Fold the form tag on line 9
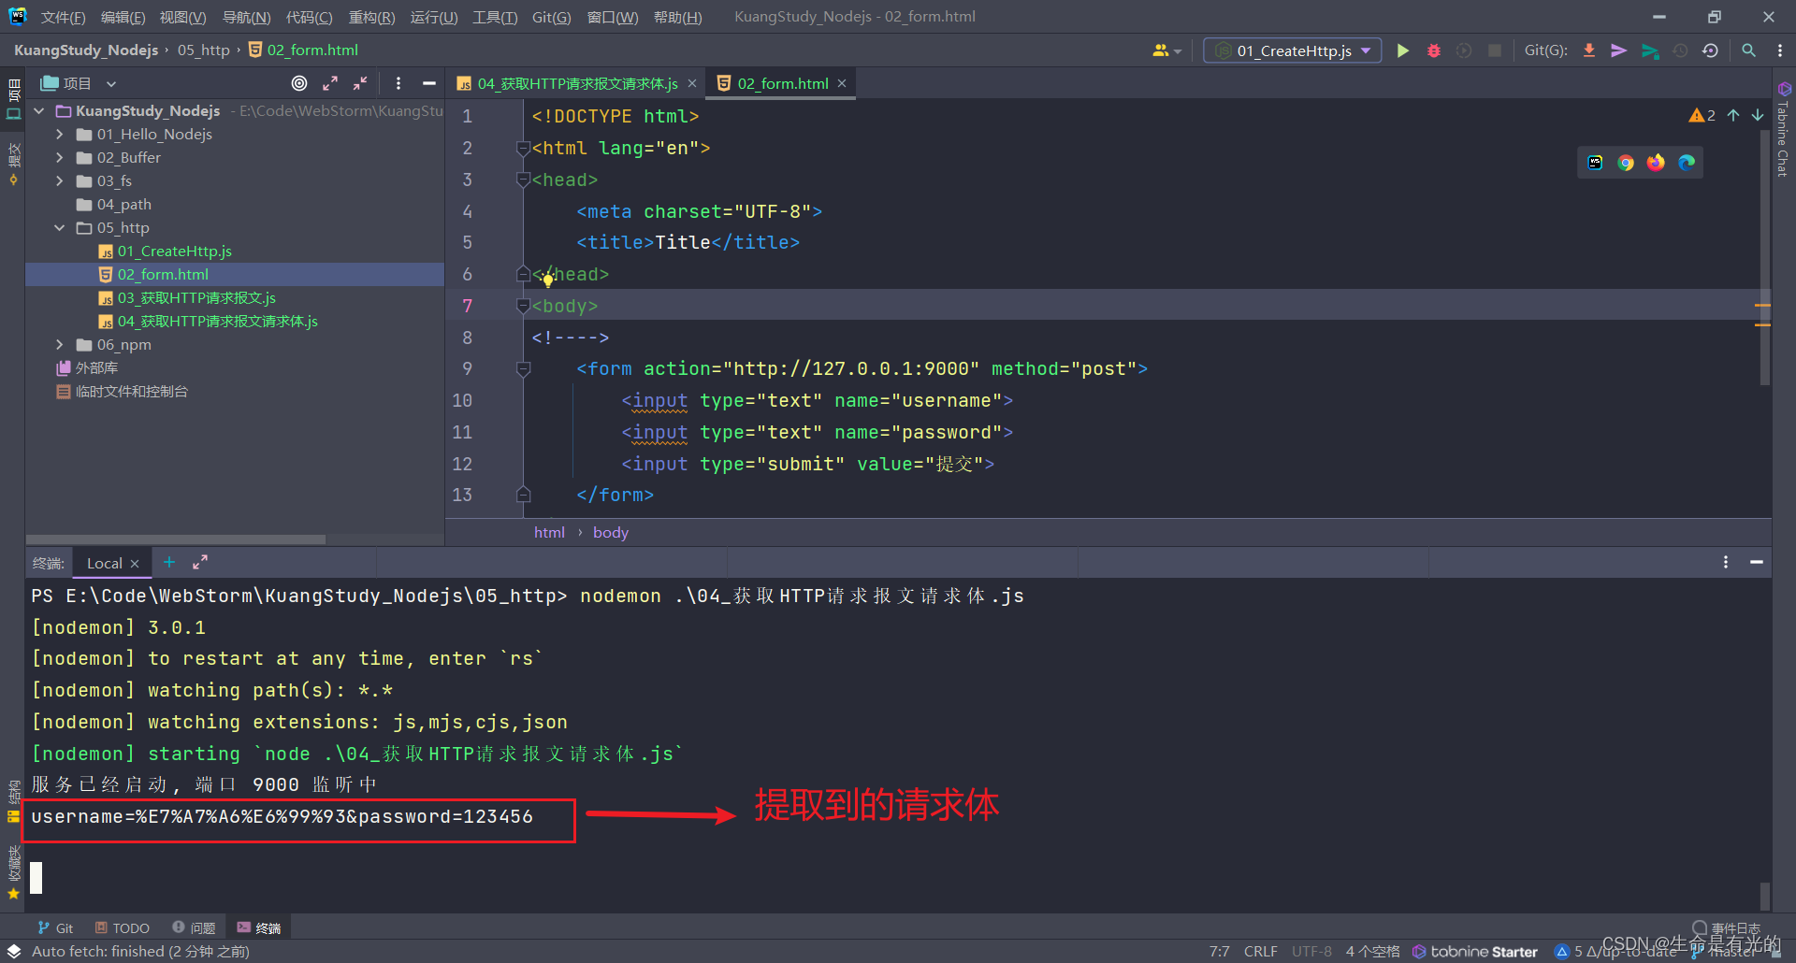The width and height of the screenshot is (1796, 963). point(524,369)
